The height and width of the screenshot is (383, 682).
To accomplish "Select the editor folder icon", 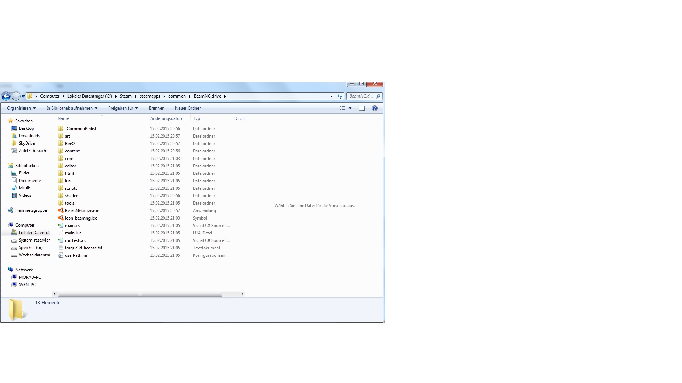I will pyautogui.click(x=60, y=166).
